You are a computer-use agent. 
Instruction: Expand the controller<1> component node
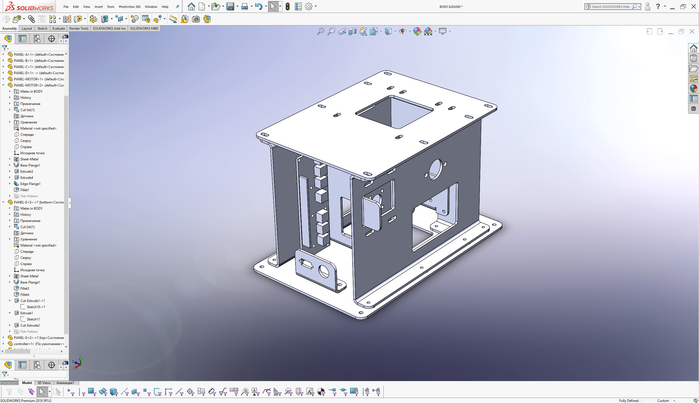pyautogui.click(x=3, y=344)
